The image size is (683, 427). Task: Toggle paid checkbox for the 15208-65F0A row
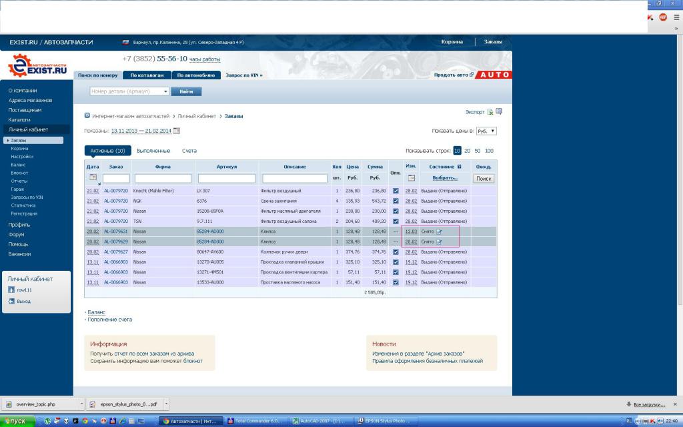(396, 211)
